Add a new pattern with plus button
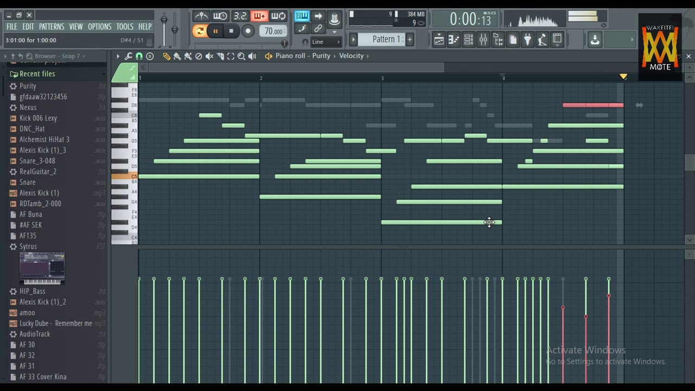The image size is (695, 391). (x=410, y=39)
